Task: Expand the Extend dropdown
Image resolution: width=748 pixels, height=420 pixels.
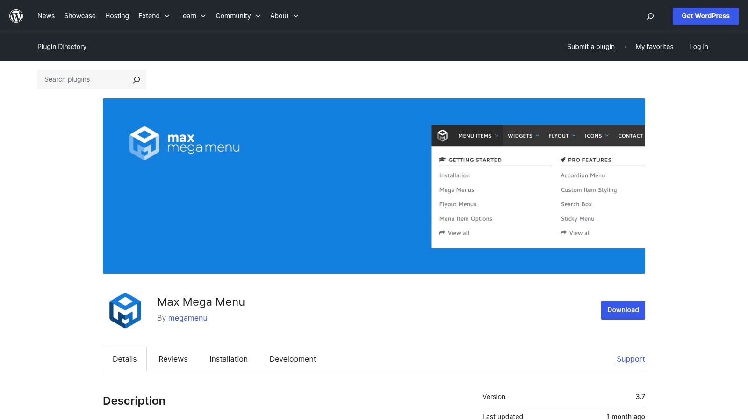Action: click(x=153, y=15)
